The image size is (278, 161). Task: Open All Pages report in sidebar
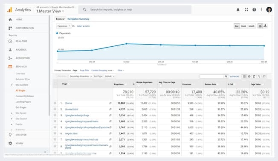[20, 90]
